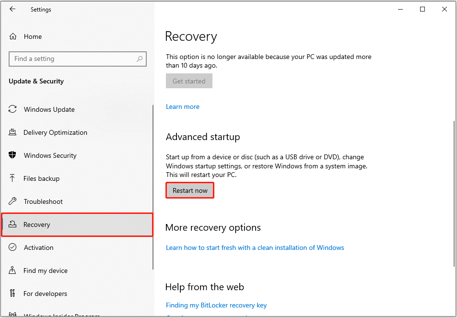Click the Home house icon
The height and width of the screenshot is (318, 457).
pyautogui.click(x=13, y=36)
